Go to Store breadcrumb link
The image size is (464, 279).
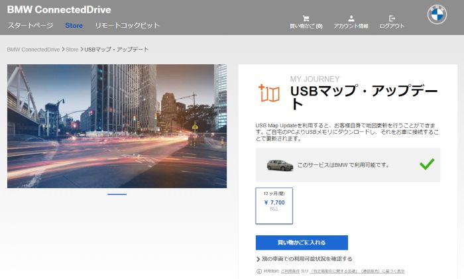[x=72, y=50]
